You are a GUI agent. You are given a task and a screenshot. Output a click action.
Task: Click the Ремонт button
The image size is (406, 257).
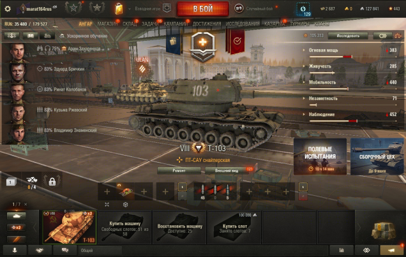tap(179, 170)
